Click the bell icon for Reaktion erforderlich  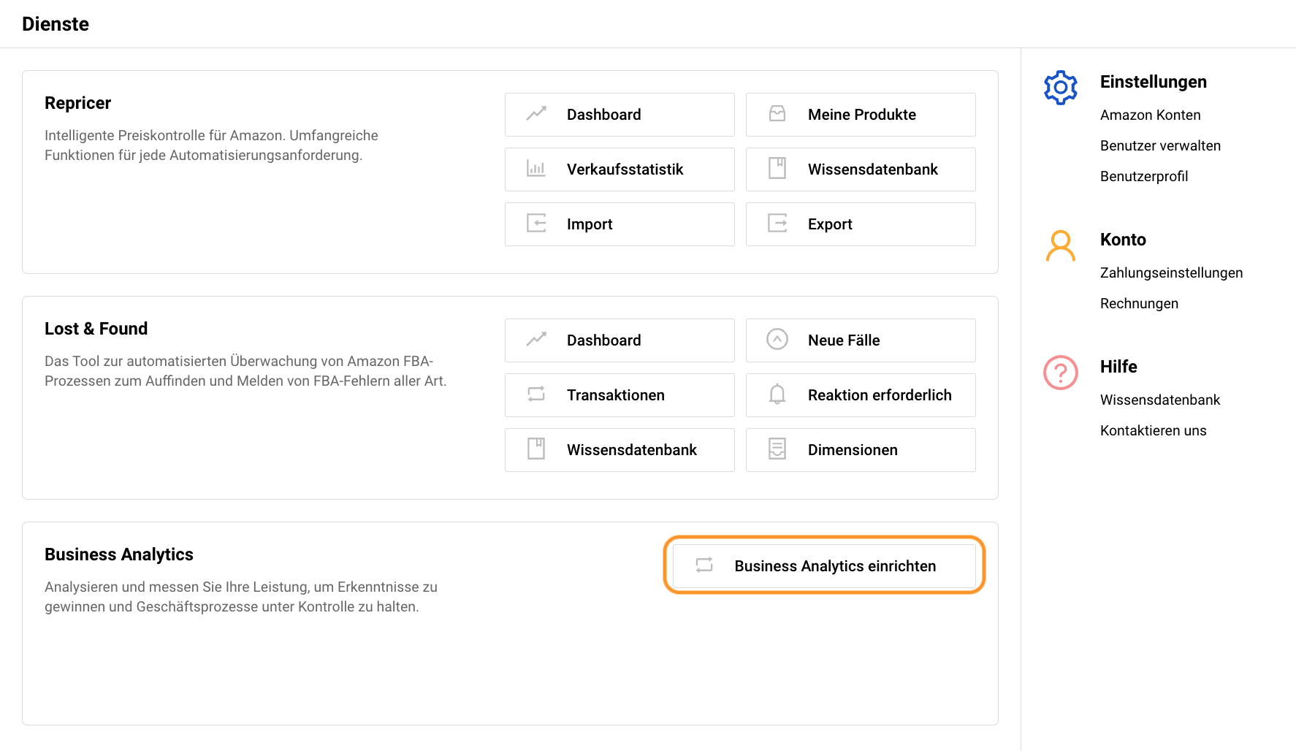[777, 394]
